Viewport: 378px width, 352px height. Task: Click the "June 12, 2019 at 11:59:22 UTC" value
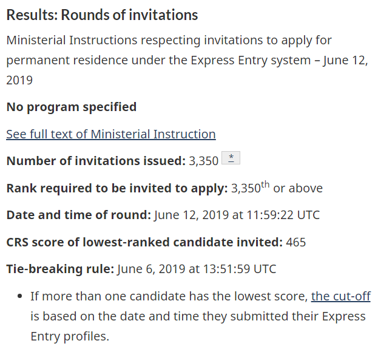point(237,215)
